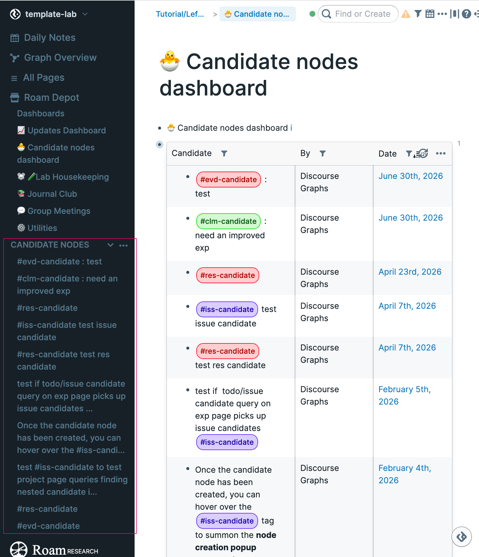The image size is (479, 557).
Task: Click #res-candidate tag in April 23rd row
Action: click(227, 275)
